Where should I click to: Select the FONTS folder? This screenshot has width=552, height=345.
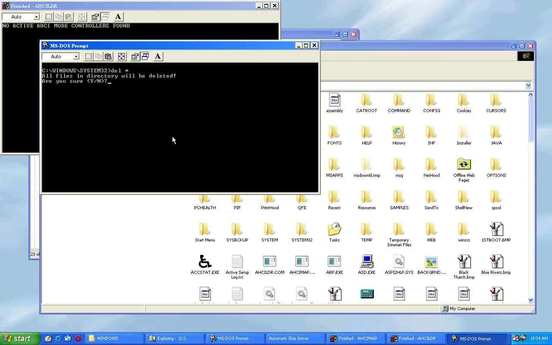[334, 135]
